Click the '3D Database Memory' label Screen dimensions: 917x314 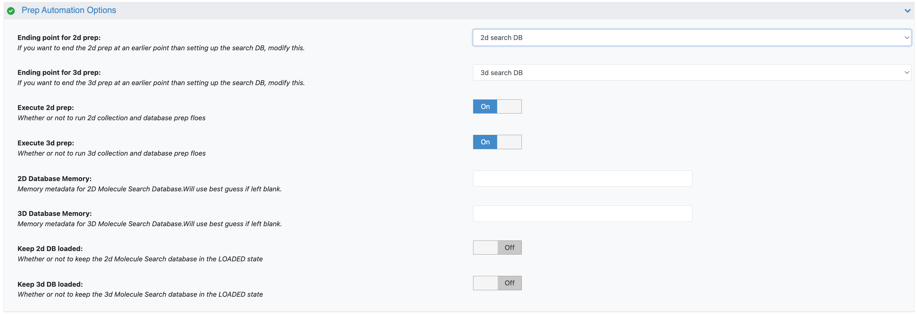point(54,213)
